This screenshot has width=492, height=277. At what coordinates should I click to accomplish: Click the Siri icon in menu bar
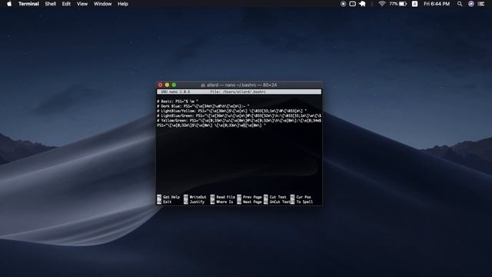point(471,4)
